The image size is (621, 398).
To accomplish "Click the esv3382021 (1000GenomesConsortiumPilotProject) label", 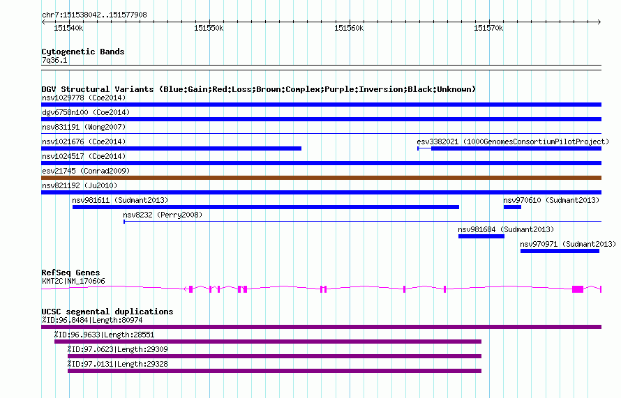I will 513,141.
